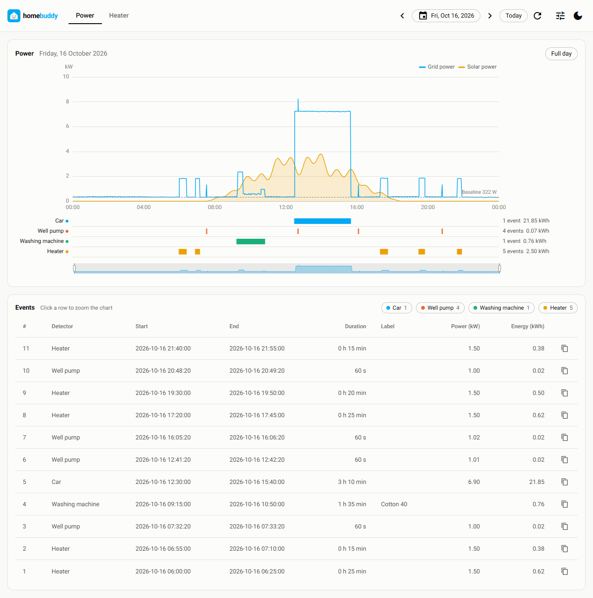This screenshot has height=598, width=593.
Task: Click the Washing machine timeline row label
Action: [42, 241]
